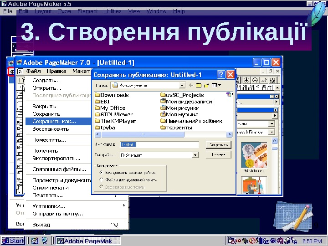Image resolution: width=328 pixels, height=246 pixels.
Task: Select the STDUViewer folder
Action: 114,114
